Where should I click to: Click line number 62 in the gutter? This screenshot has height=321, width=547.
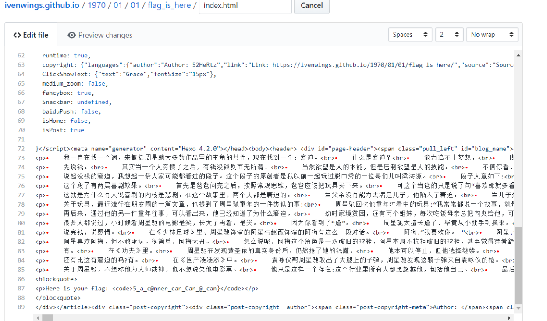tap(21, 56)
